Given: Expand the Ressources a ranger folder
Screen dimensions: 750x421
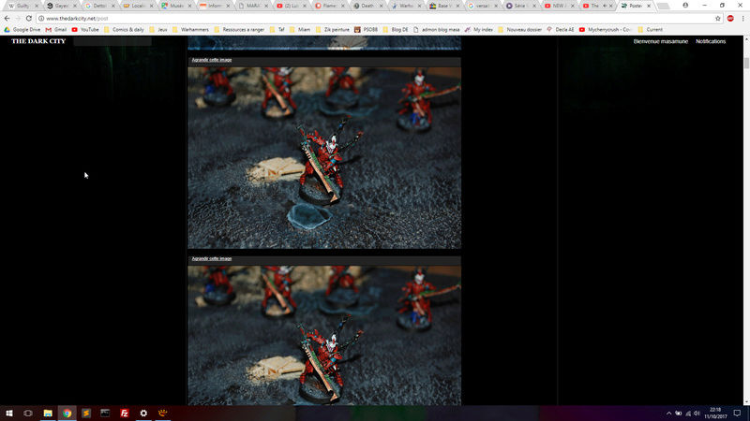Looking at the screenshot, I should tap(239, 30).
